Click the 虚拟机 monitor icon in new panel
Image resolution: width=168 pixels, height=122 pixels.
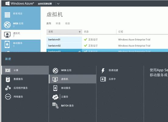click(x=55, y=79)
